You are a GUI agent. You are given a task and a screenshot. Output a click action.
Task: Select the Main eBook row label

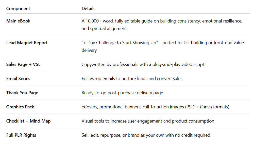(x=18, y=21)
